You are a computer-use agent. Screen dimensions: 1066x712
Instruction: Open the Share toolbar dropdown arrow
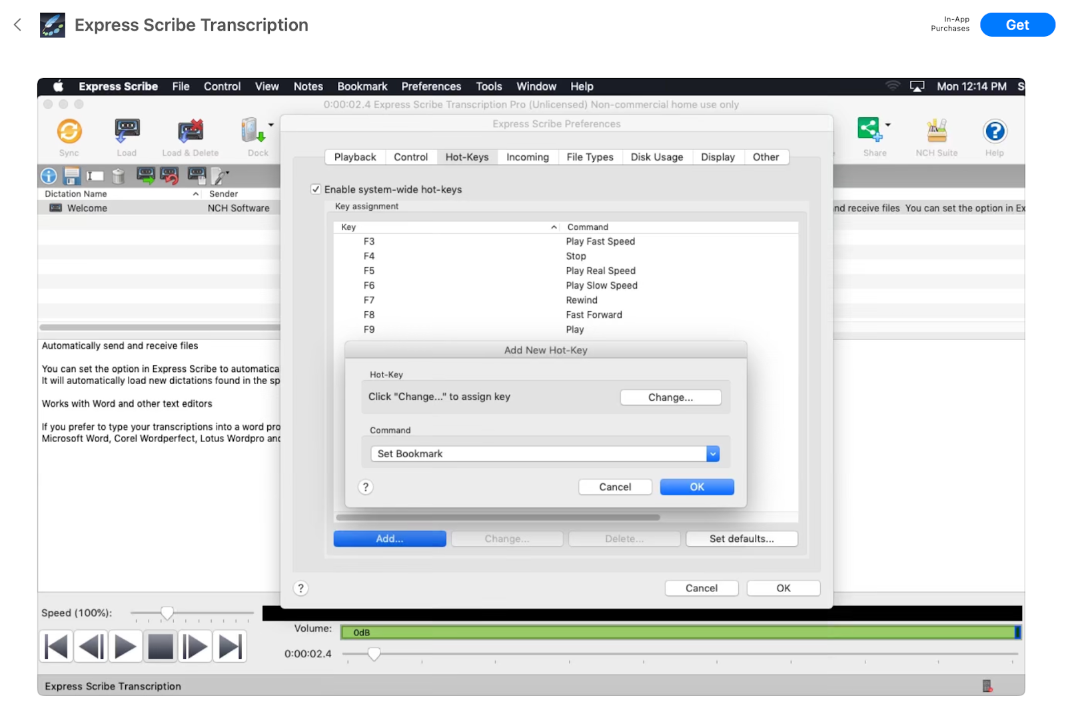tap(888, 125)
